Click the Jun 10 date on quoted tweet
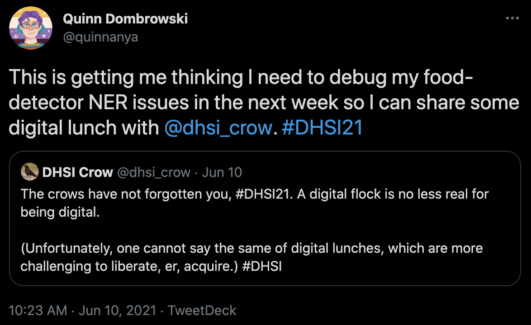This screenshot has width=531, height=325. click(x=222, y=172)
